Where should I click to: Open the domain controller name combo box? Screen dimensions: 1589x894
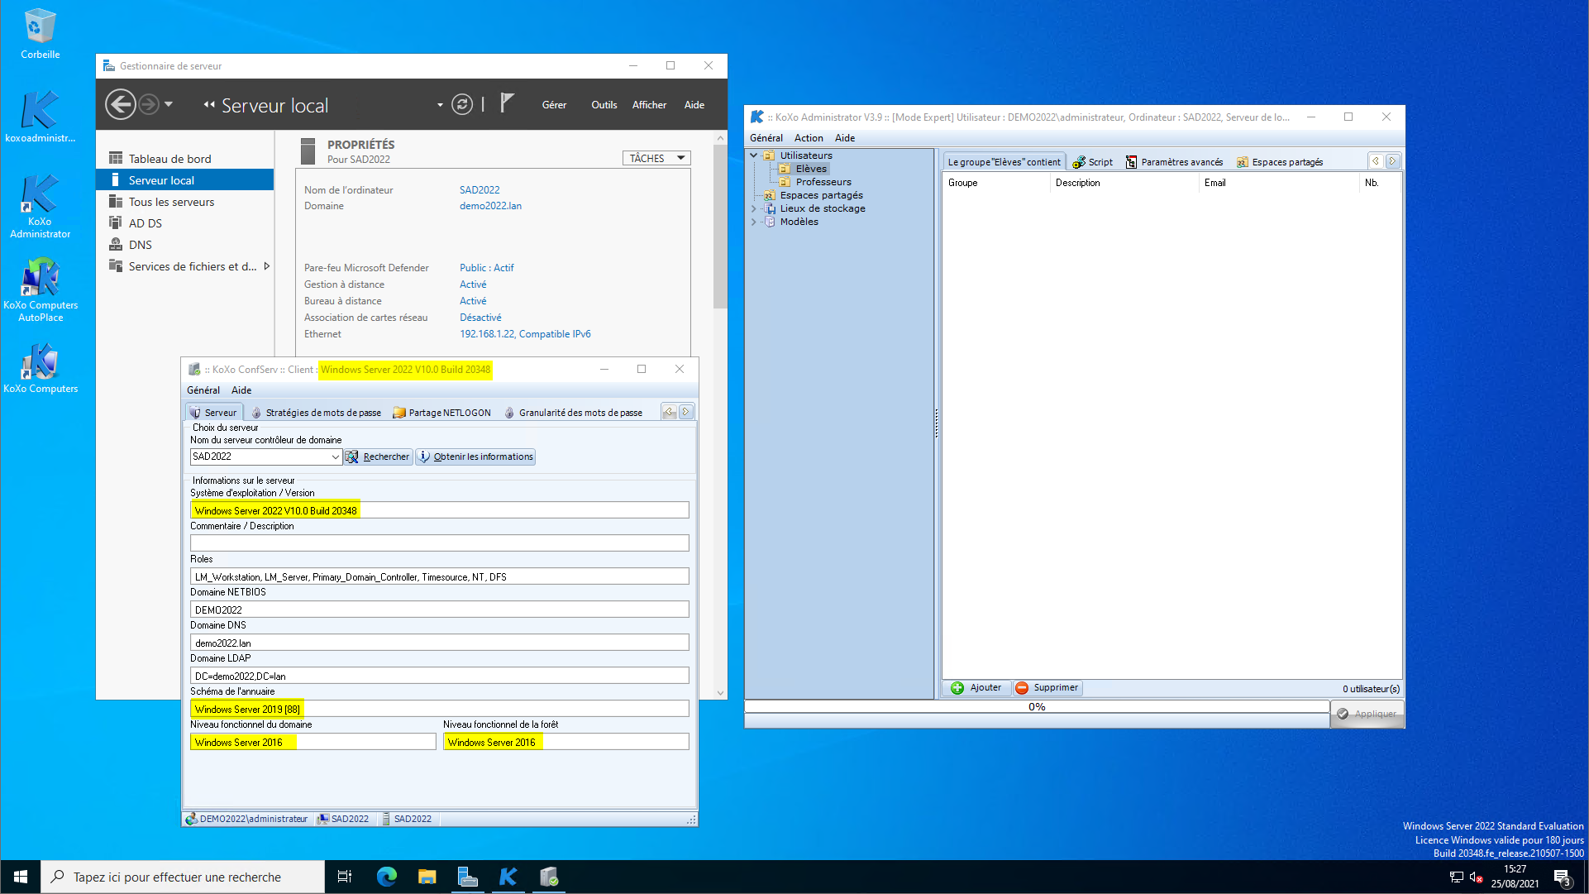coord(266,457)
